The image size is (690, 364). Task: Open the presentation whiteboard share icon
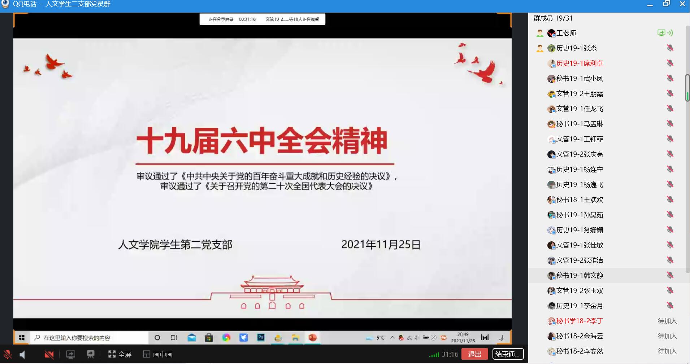tap(91, 355)
